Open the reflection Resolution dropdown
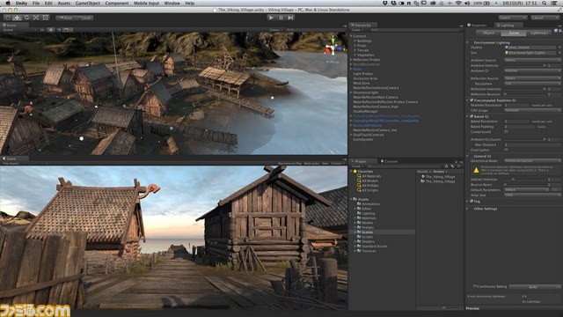This screenshot has width=563, height=317. coord(532,84)
